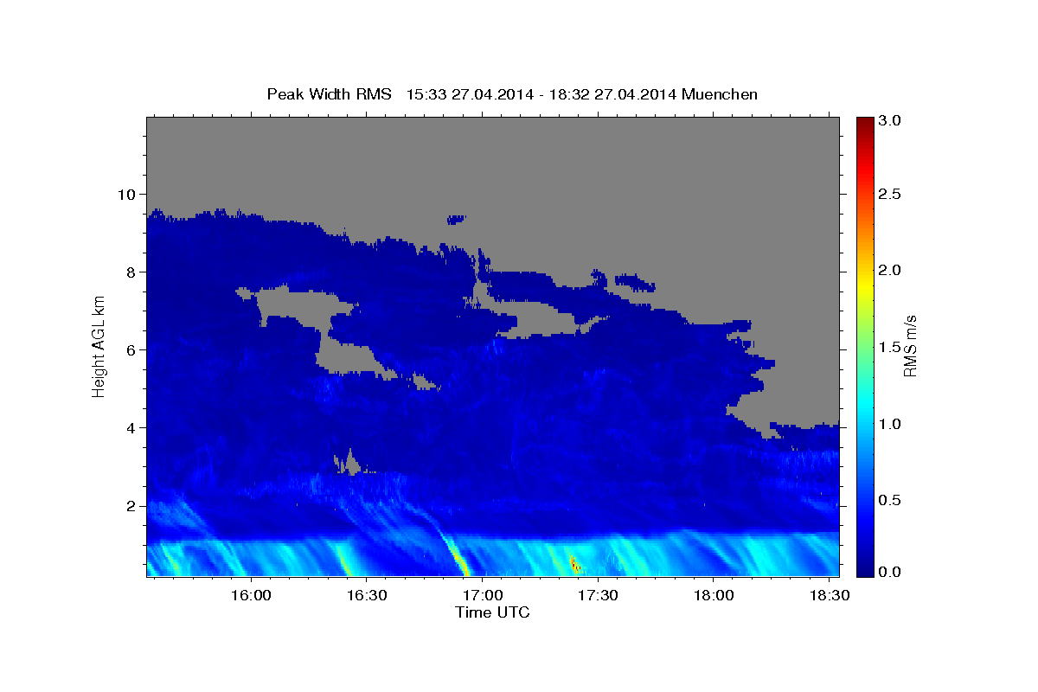This screenshot has width=1038, height=692.
Task: Click the colorbar label '0.5'
Action: 891,500
